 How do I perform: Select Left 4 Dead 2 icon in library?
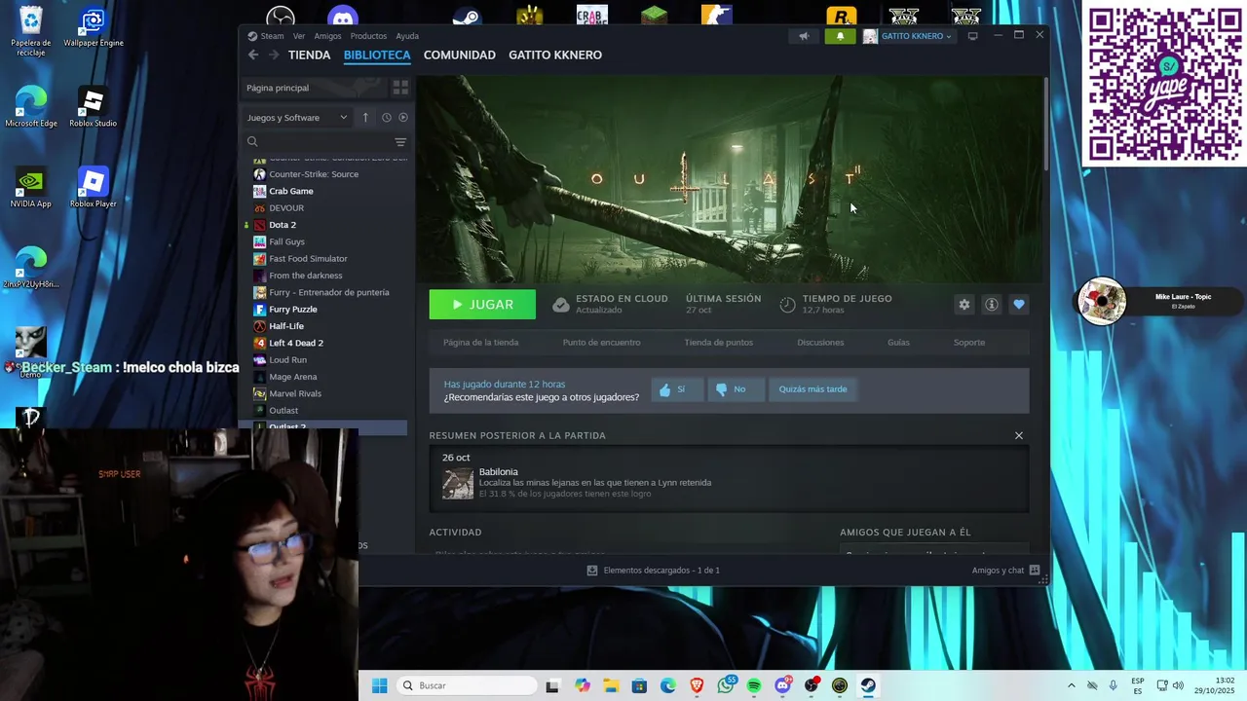click(259, 343)
